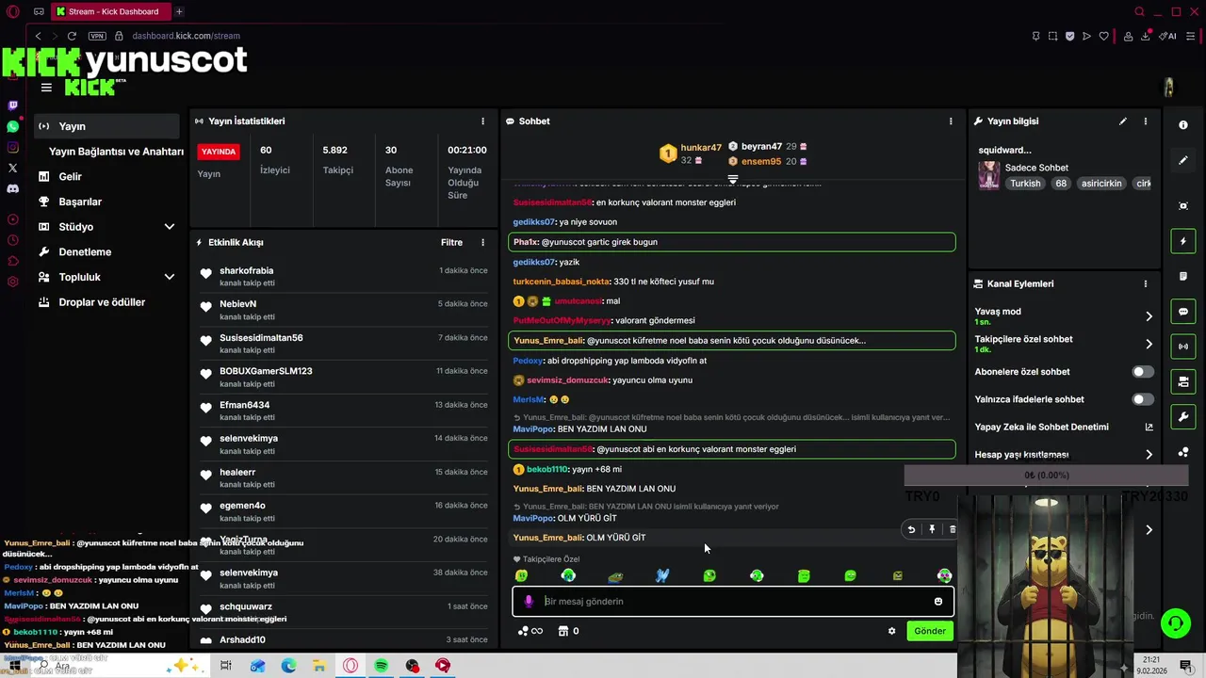The height and width of the screenshot is (678, 1206).
Task: Go to Gelir in the sidebar
Action: click(x=70, y=176)
